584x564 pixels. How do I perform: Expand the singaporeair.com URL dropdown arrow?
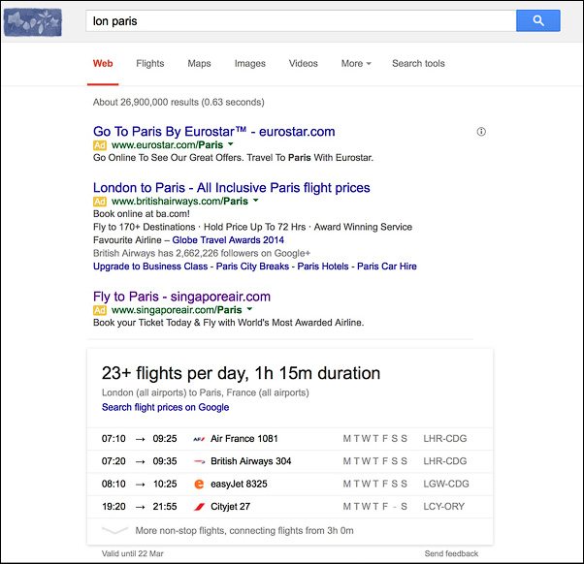coord(249,309)
